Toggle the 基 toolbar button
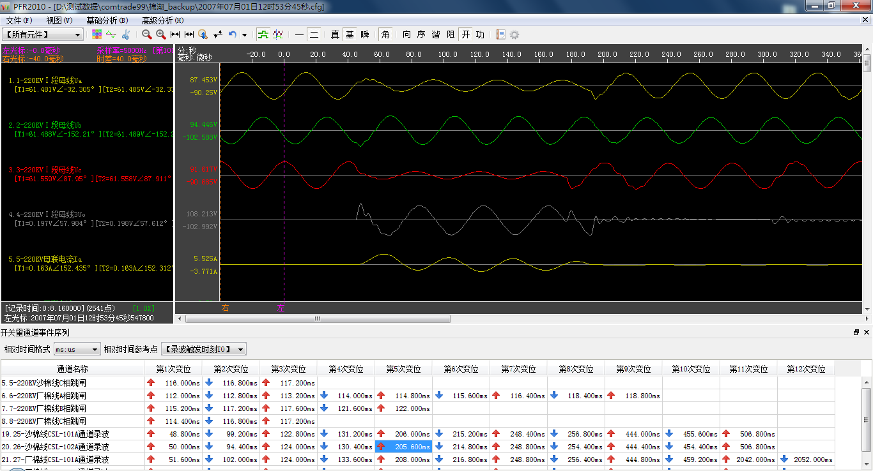Viewport: 873px width, 471px height. pyautogui.click(x=350, y=34)
